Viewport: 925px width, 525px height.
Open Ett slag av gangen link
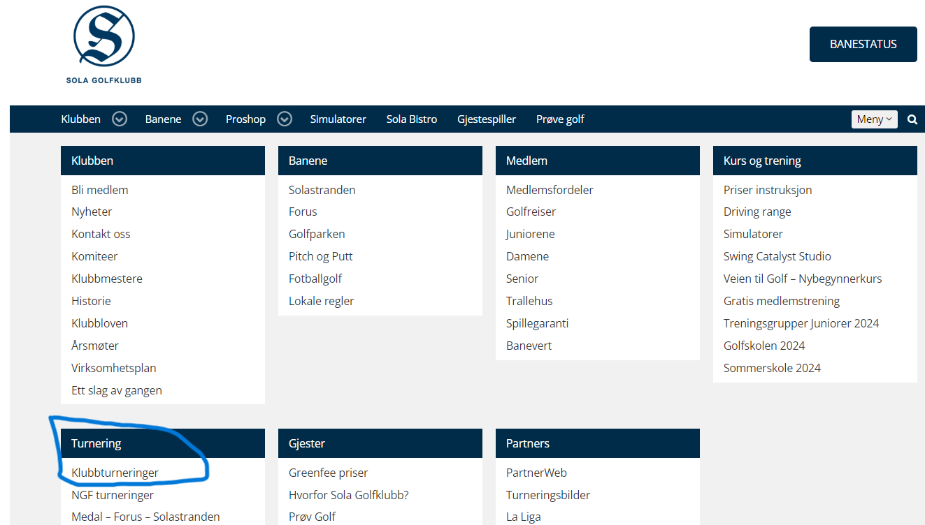117,390
